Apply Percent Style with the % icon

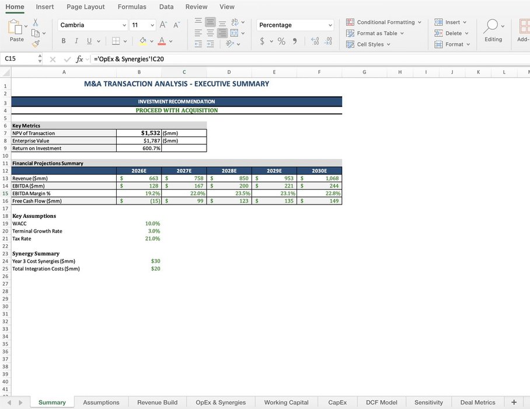click(x=281, y=41)
